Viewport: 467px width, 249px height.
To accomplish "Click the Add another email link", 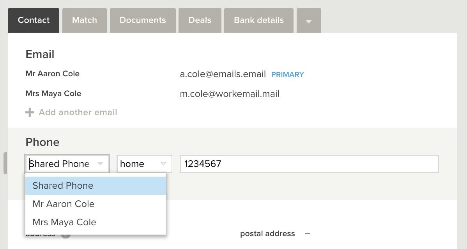I will (x=78, y=112).
